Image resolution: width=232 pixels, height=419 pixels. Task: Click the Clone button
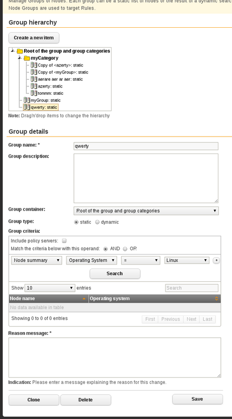pyautogui.click(x=34, y=400)
